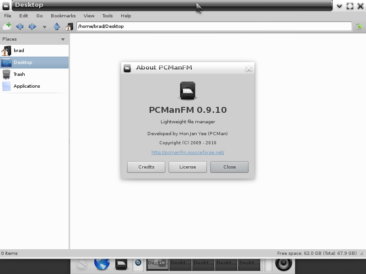Close the About dialog with Close button

[229, 167]
